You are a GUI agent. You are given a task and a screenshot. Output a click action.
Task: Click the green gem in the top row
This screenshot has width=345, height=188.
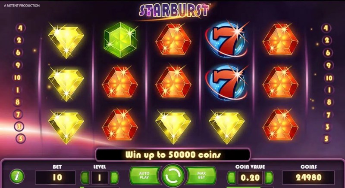[x=120, y=40]
